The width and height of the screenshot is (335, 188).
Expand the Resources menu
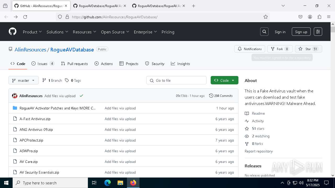click(x=85, y=32)
